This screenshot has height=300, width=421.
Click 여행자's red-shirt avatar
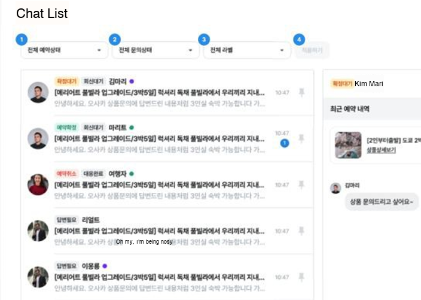tap(38, 184)
